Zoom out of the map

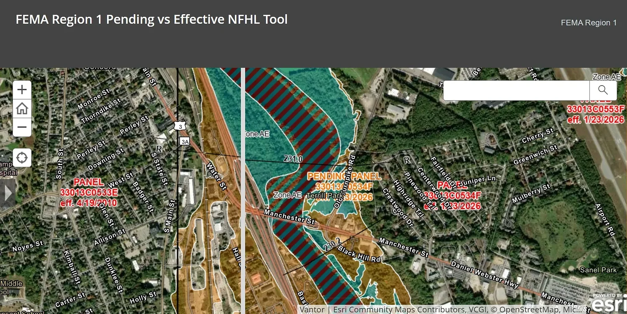22,127
